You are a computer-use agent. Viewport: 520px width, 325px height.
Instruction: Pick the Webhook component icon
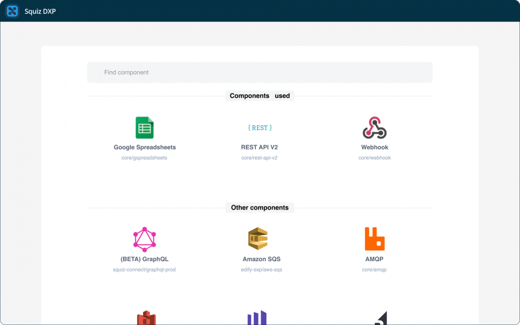[x=374, y=128]
